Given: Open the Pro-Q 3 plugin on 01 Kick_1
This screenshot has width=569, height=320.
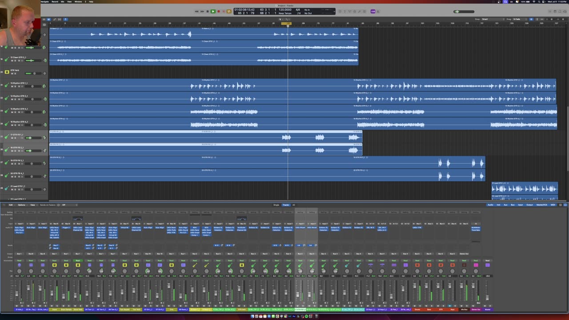Looking at the screenshot, I should 19,232.
